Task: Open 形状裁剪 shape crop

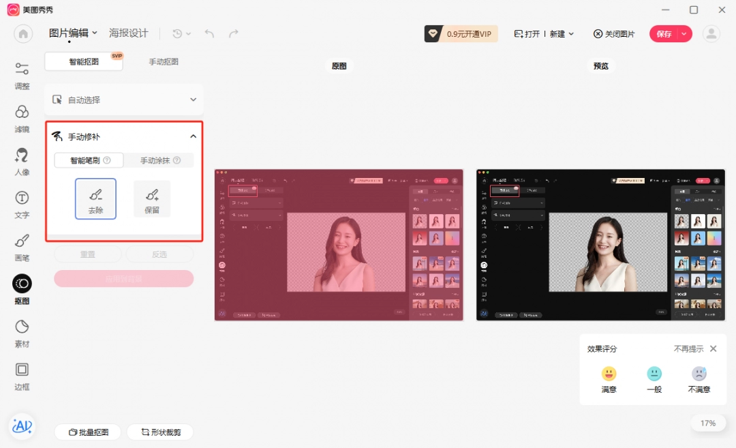Action: [161, 432]
